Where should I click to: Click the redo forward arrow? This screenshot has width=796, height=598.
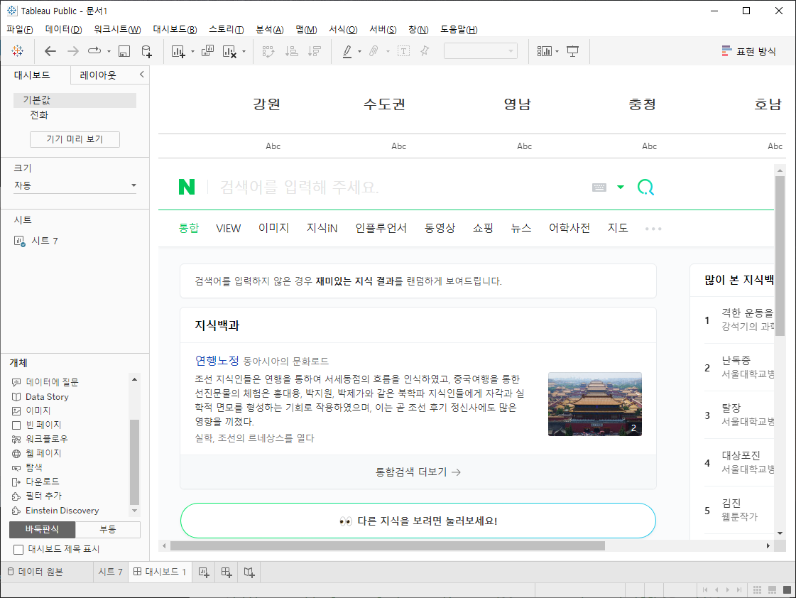click(x=73, y=50)
